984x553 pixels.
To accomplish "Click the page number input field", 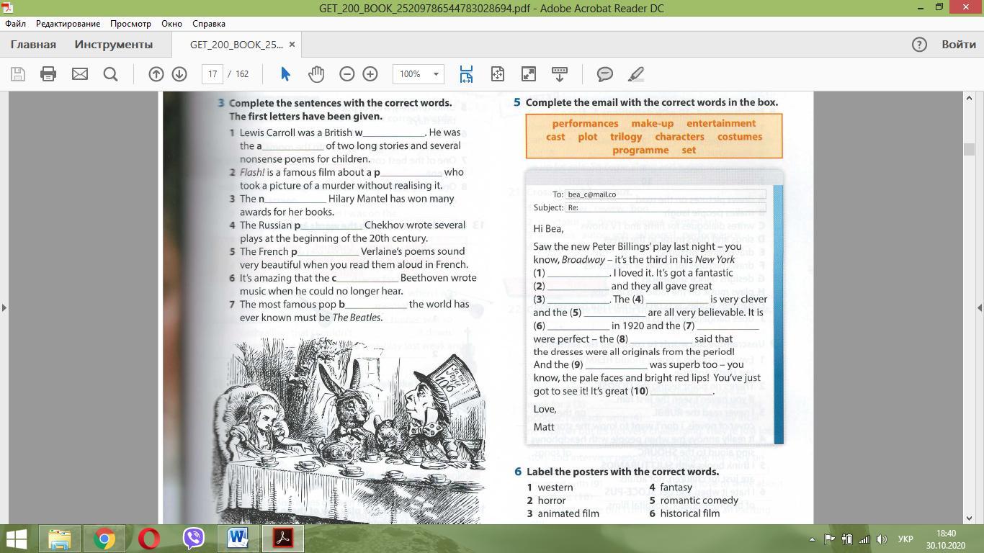I will (213, 74).
